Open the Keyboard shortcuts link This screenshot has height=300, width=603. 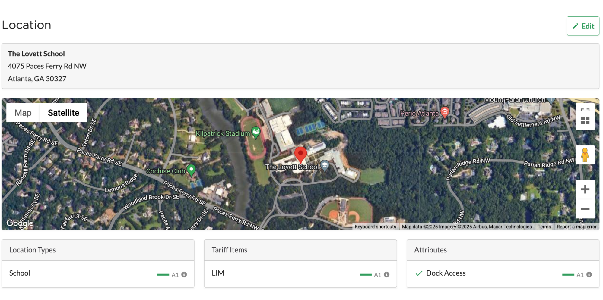[x=375, y=227]
